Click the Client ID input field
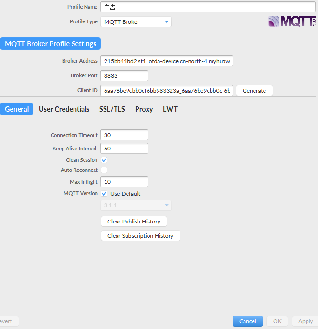The image size is (318, 329). (x=167, y=90)
